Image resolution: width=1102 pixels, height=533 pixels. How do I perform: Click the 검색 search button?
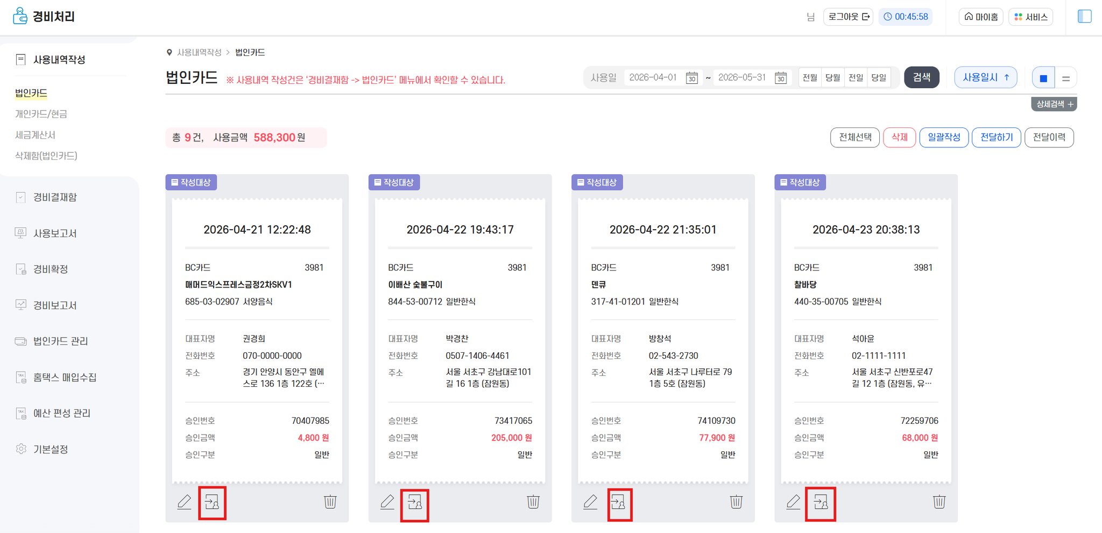pyautogui.click(x=922, y=77)
